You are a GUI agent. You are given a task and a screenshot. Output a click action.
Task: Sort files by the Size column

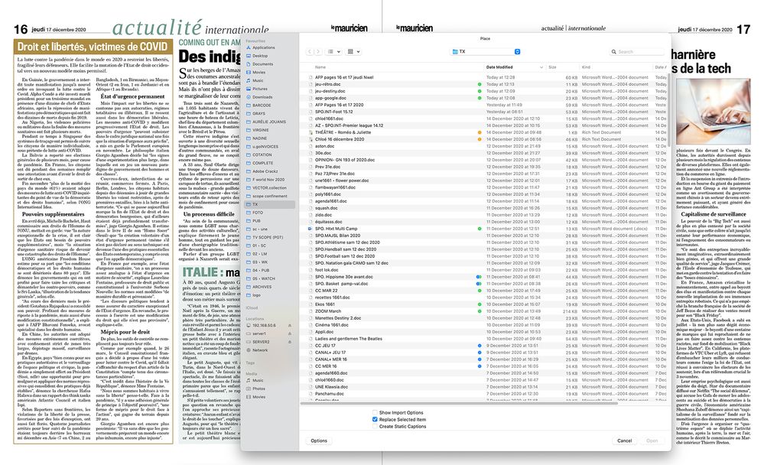(x=552, y=67)
